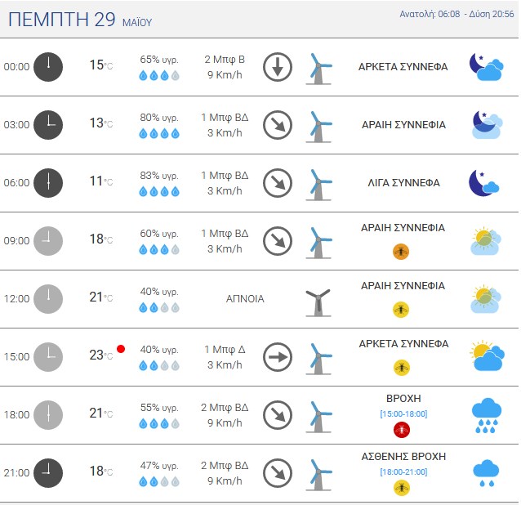Click the north wind arrow at 00:00

coord(278,67)
